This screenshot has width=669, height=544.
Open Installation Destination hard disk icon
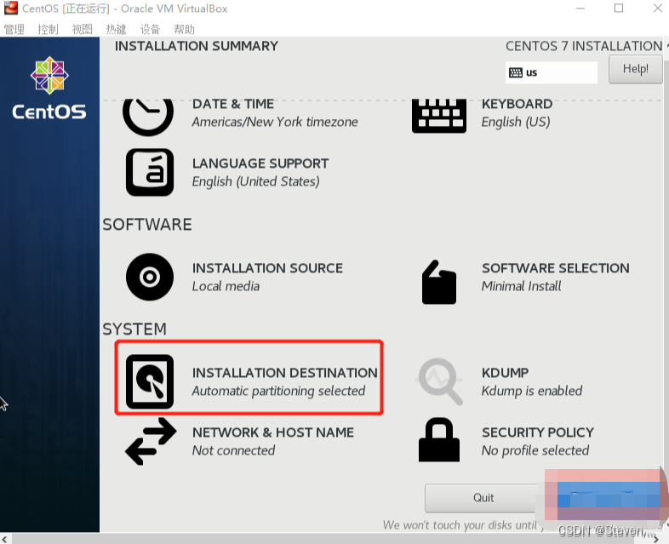click(x=150, y=381)
